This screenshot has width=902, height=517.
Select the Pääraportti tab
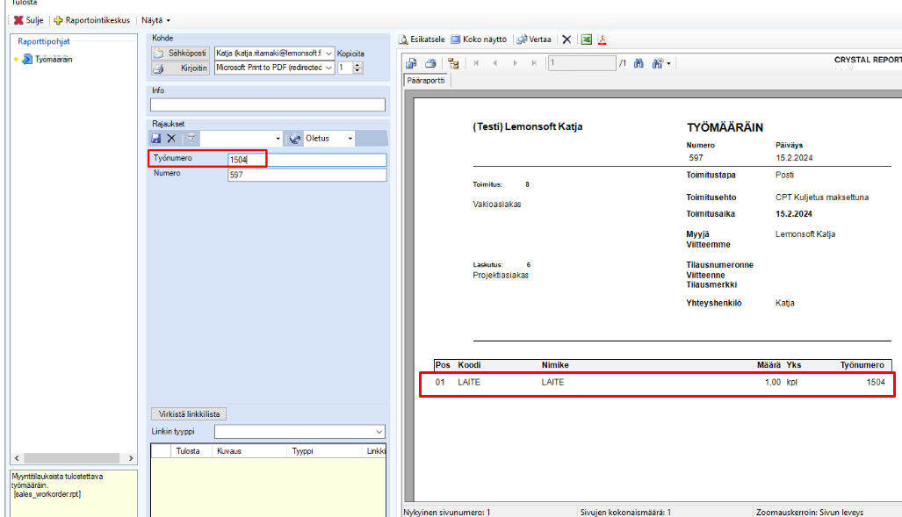point(426,80)
